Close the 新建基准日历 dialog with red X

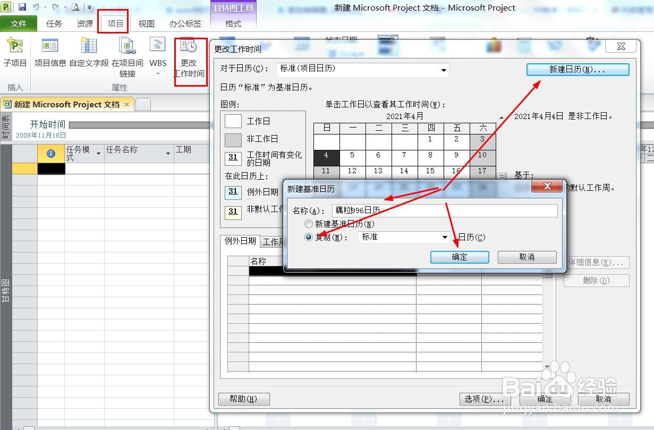[547, 186]
